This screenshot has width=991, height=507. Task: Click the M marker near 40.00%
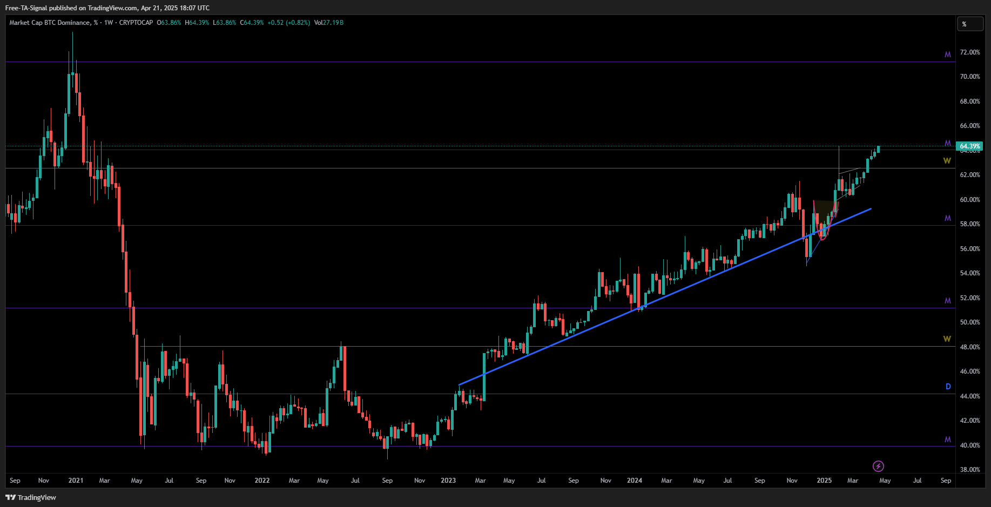tap(947, 440)
